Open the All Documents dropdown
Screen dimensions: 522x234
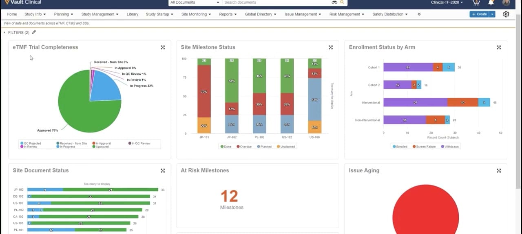coord(195,2)
